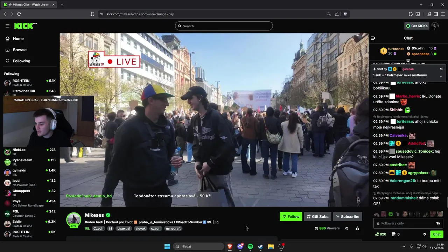Open Eddie Slots & Casino channel

pos(30,224)
